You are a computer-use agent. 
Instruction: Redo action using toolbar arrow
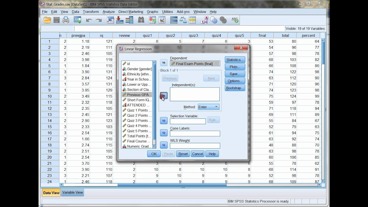coord(99,20)
